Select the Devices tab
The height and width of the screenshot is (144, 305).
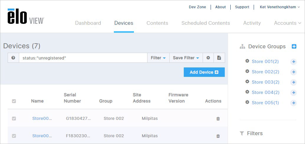coord(124,23)
